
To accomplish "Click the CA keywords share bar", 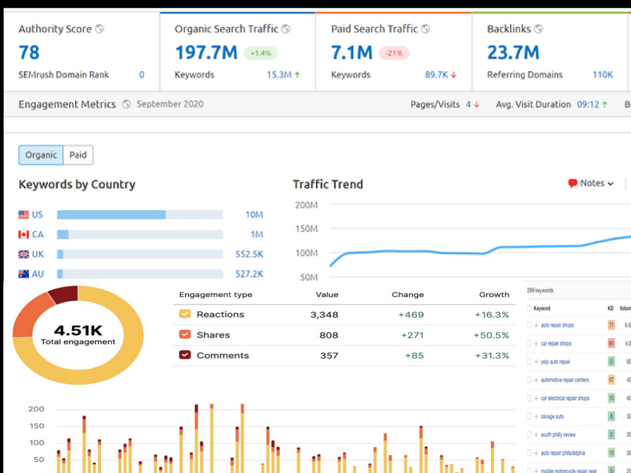I will click(x=139, y=234).
